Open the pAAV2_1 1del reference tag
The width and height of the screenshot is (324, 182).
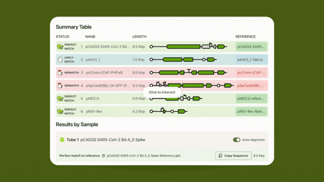coord(252,60)
